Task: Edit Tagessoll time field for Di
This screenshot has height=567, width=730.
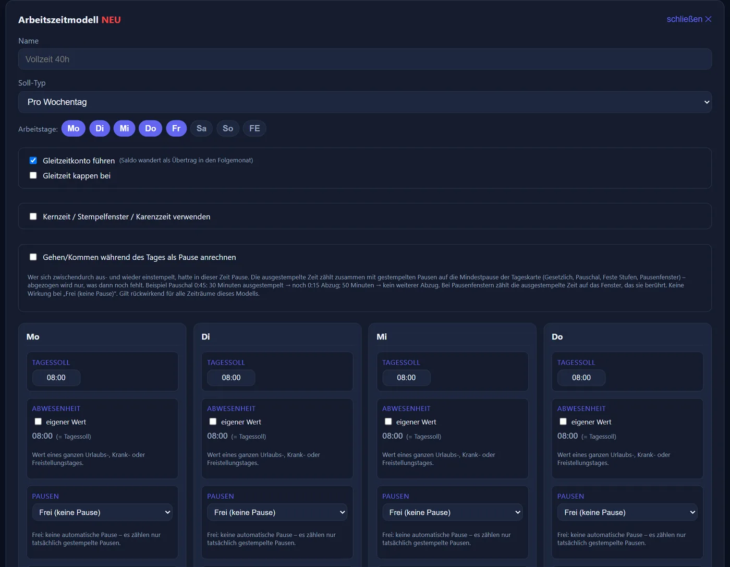Action: click(231, 378)
